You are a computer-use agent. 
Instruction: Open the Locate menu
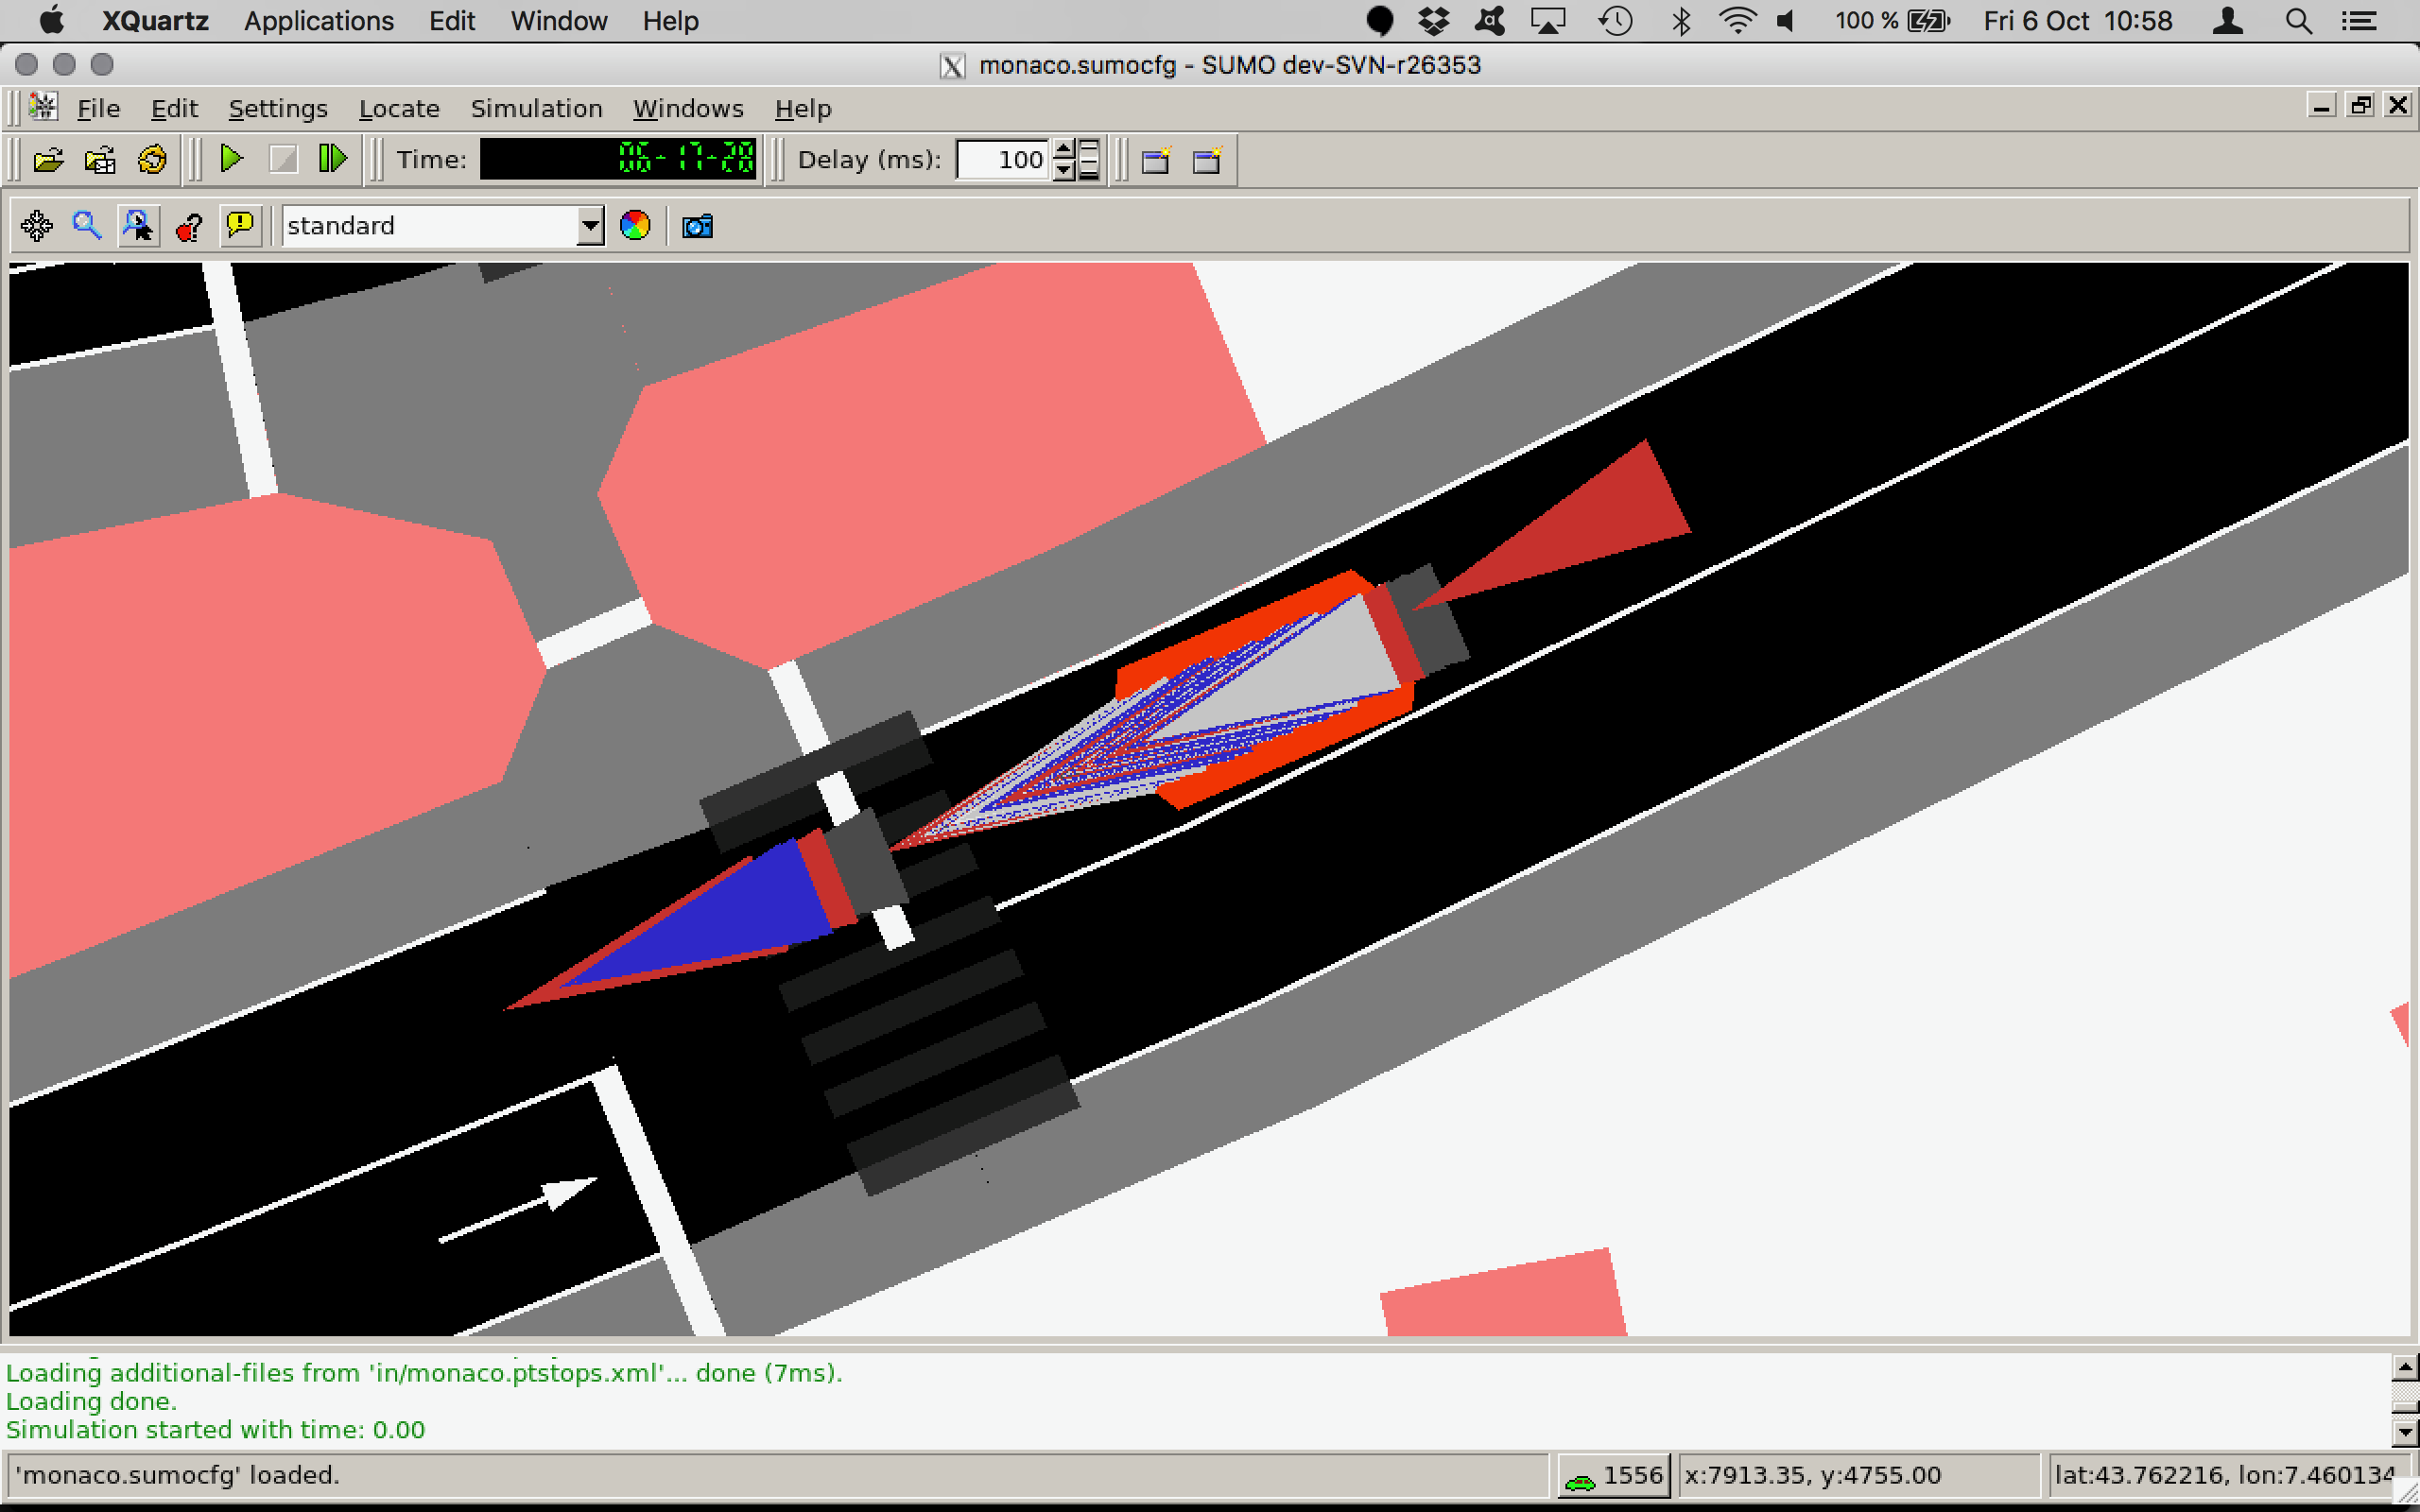(x=398, y=108)
